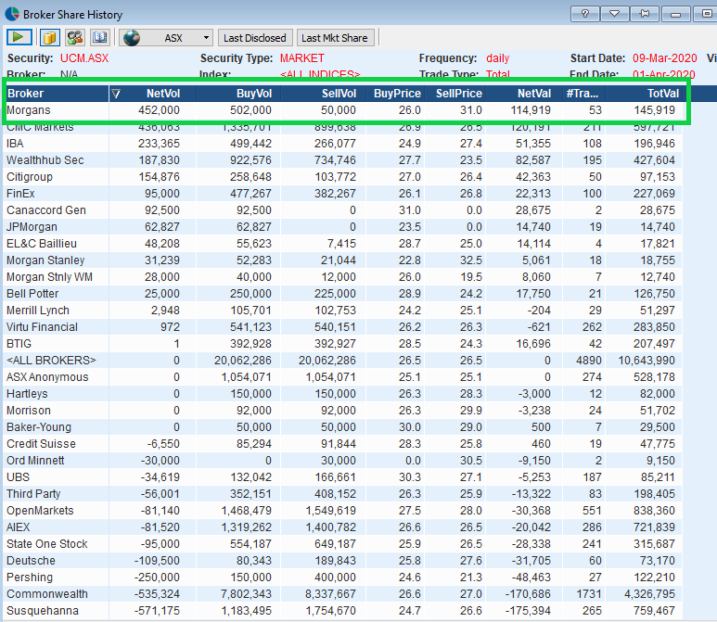
Task: Sort by the SellVol column header
Action: click(323, 94)
